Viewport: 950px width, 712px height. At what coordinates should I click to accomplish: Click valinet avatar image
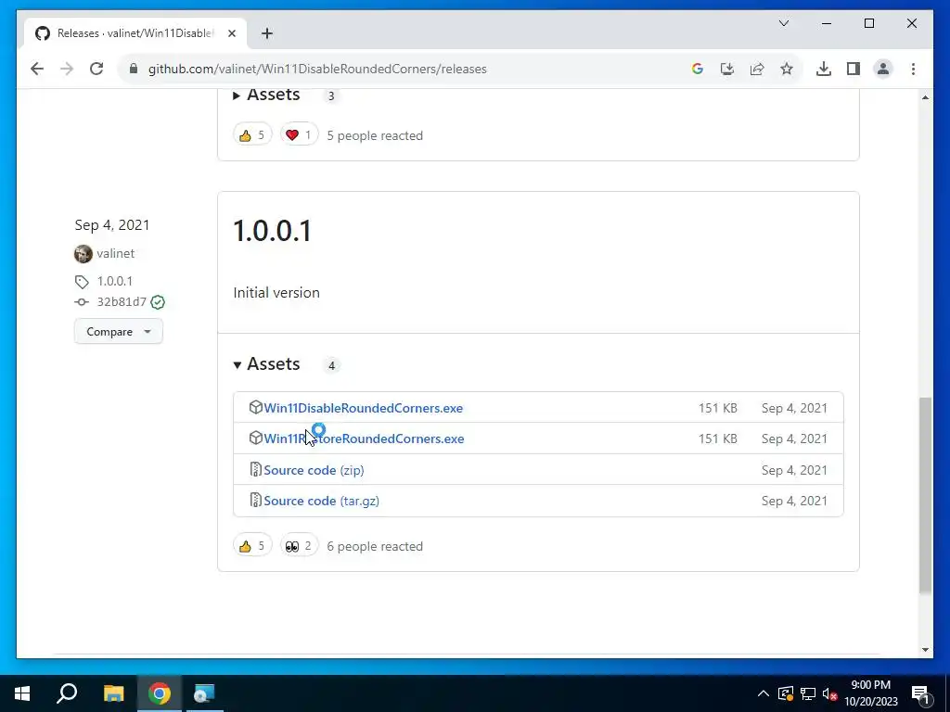[x=83, y=254]
